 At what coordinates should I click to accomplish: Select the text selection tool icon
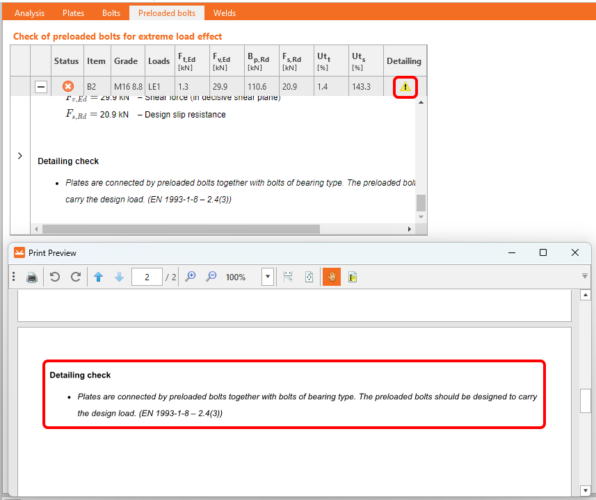353,277
